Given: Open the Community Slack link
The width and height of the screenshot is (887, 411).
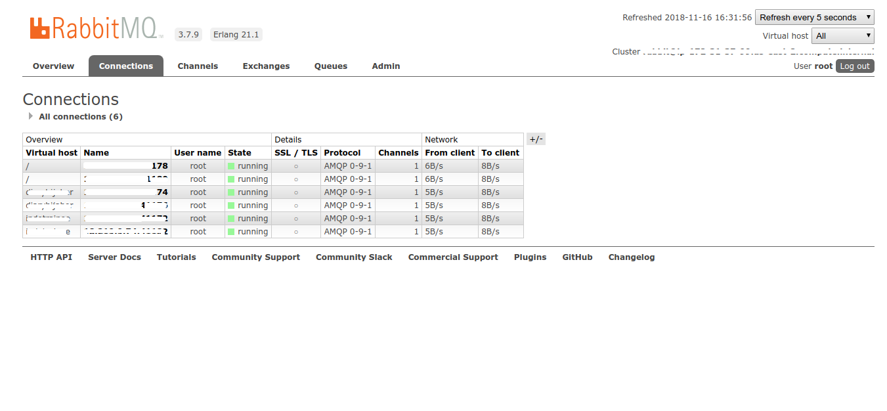Looking at the screenshot, I should click(354, 257).
